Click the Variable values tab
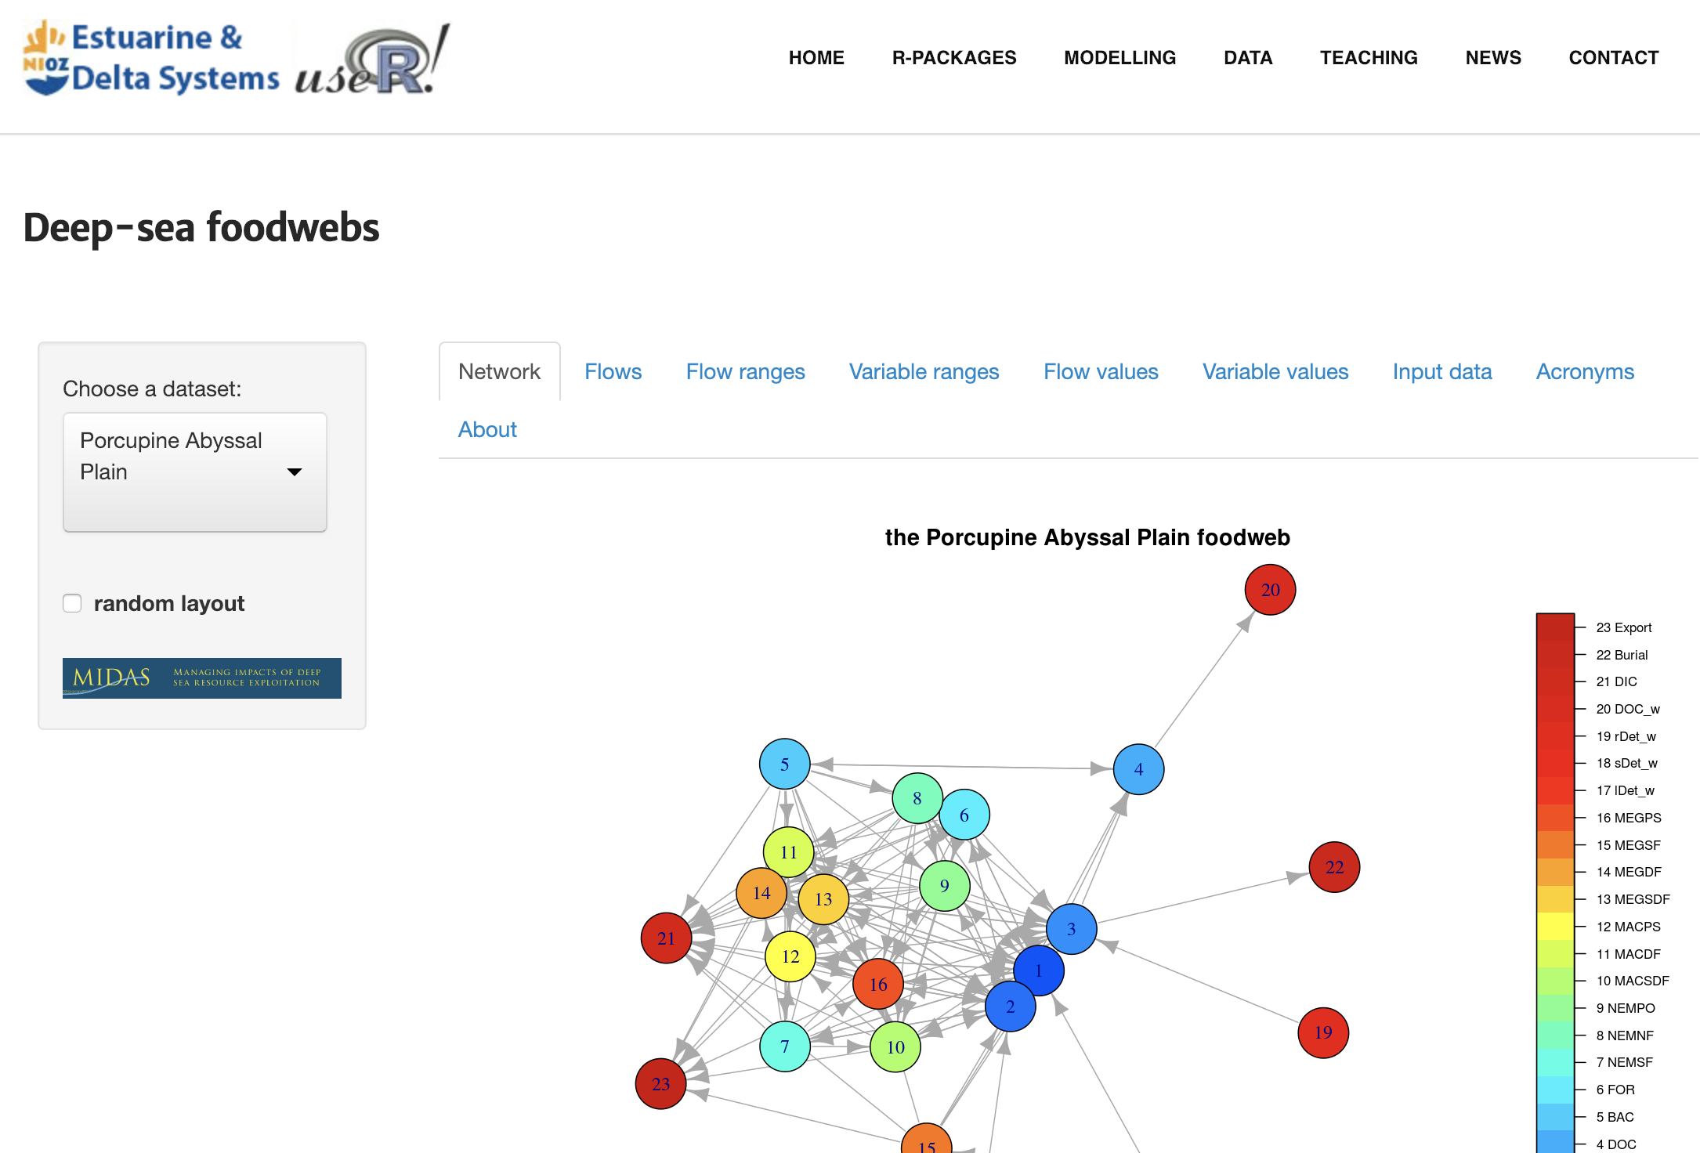Screen dimensions: 1700x1153 (x=1274, y=370)
